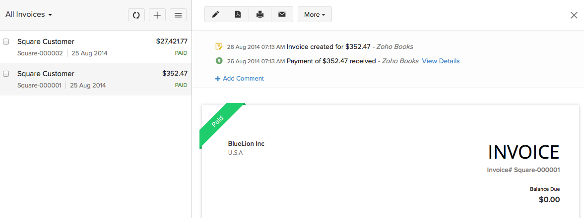The height and width of the screenshot is (218, 584).
Task: Download the invoice as PDF
Action: [x=238, y=14]
